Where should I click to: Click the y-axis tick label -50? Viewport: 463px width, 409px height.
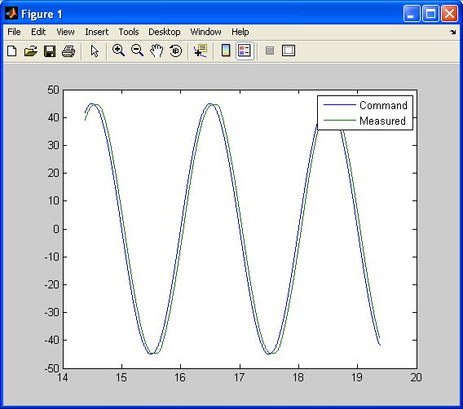[51, 368]
